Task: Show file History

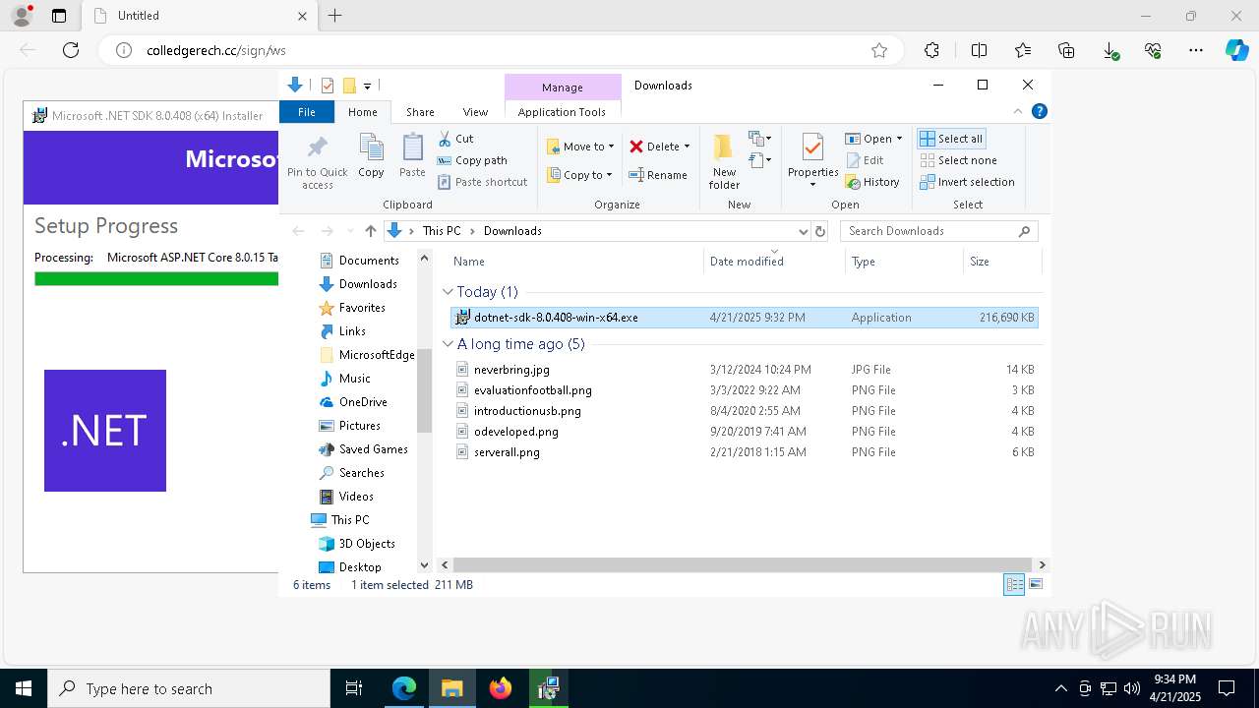Action: point(872,182)
